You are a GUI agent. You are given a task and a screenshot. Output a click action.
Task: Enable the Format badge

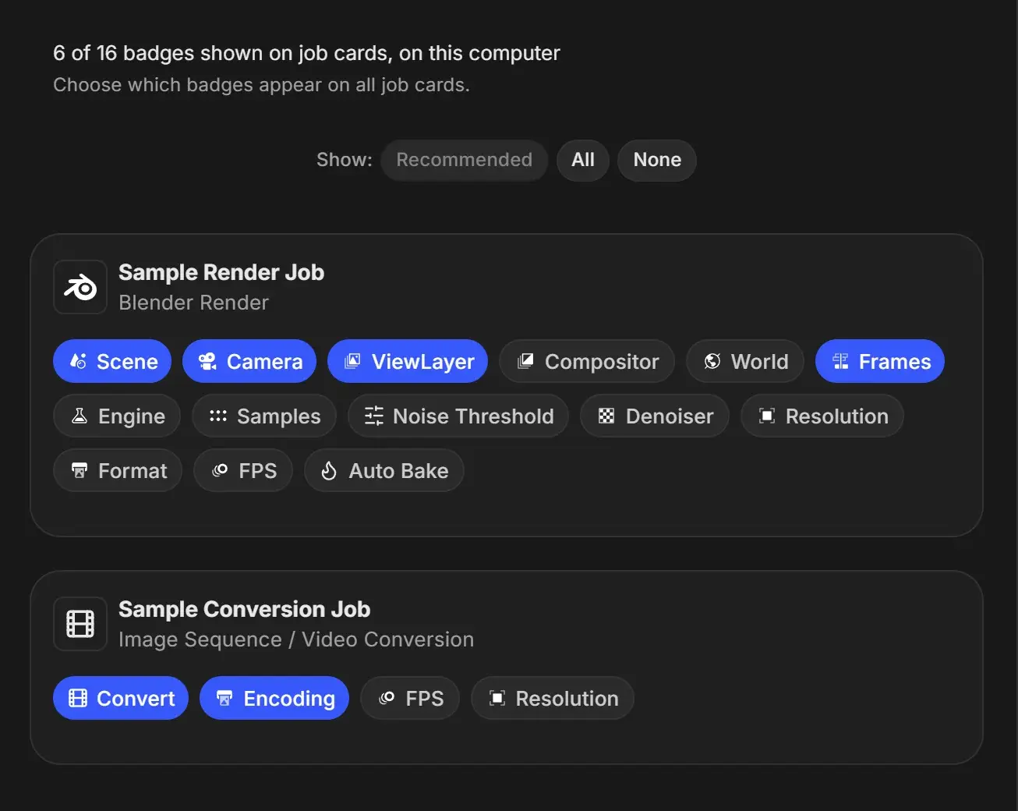coord(118,470)
